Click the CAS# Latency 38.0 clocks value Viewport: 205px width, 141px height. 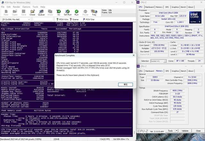tap(177, 97)
